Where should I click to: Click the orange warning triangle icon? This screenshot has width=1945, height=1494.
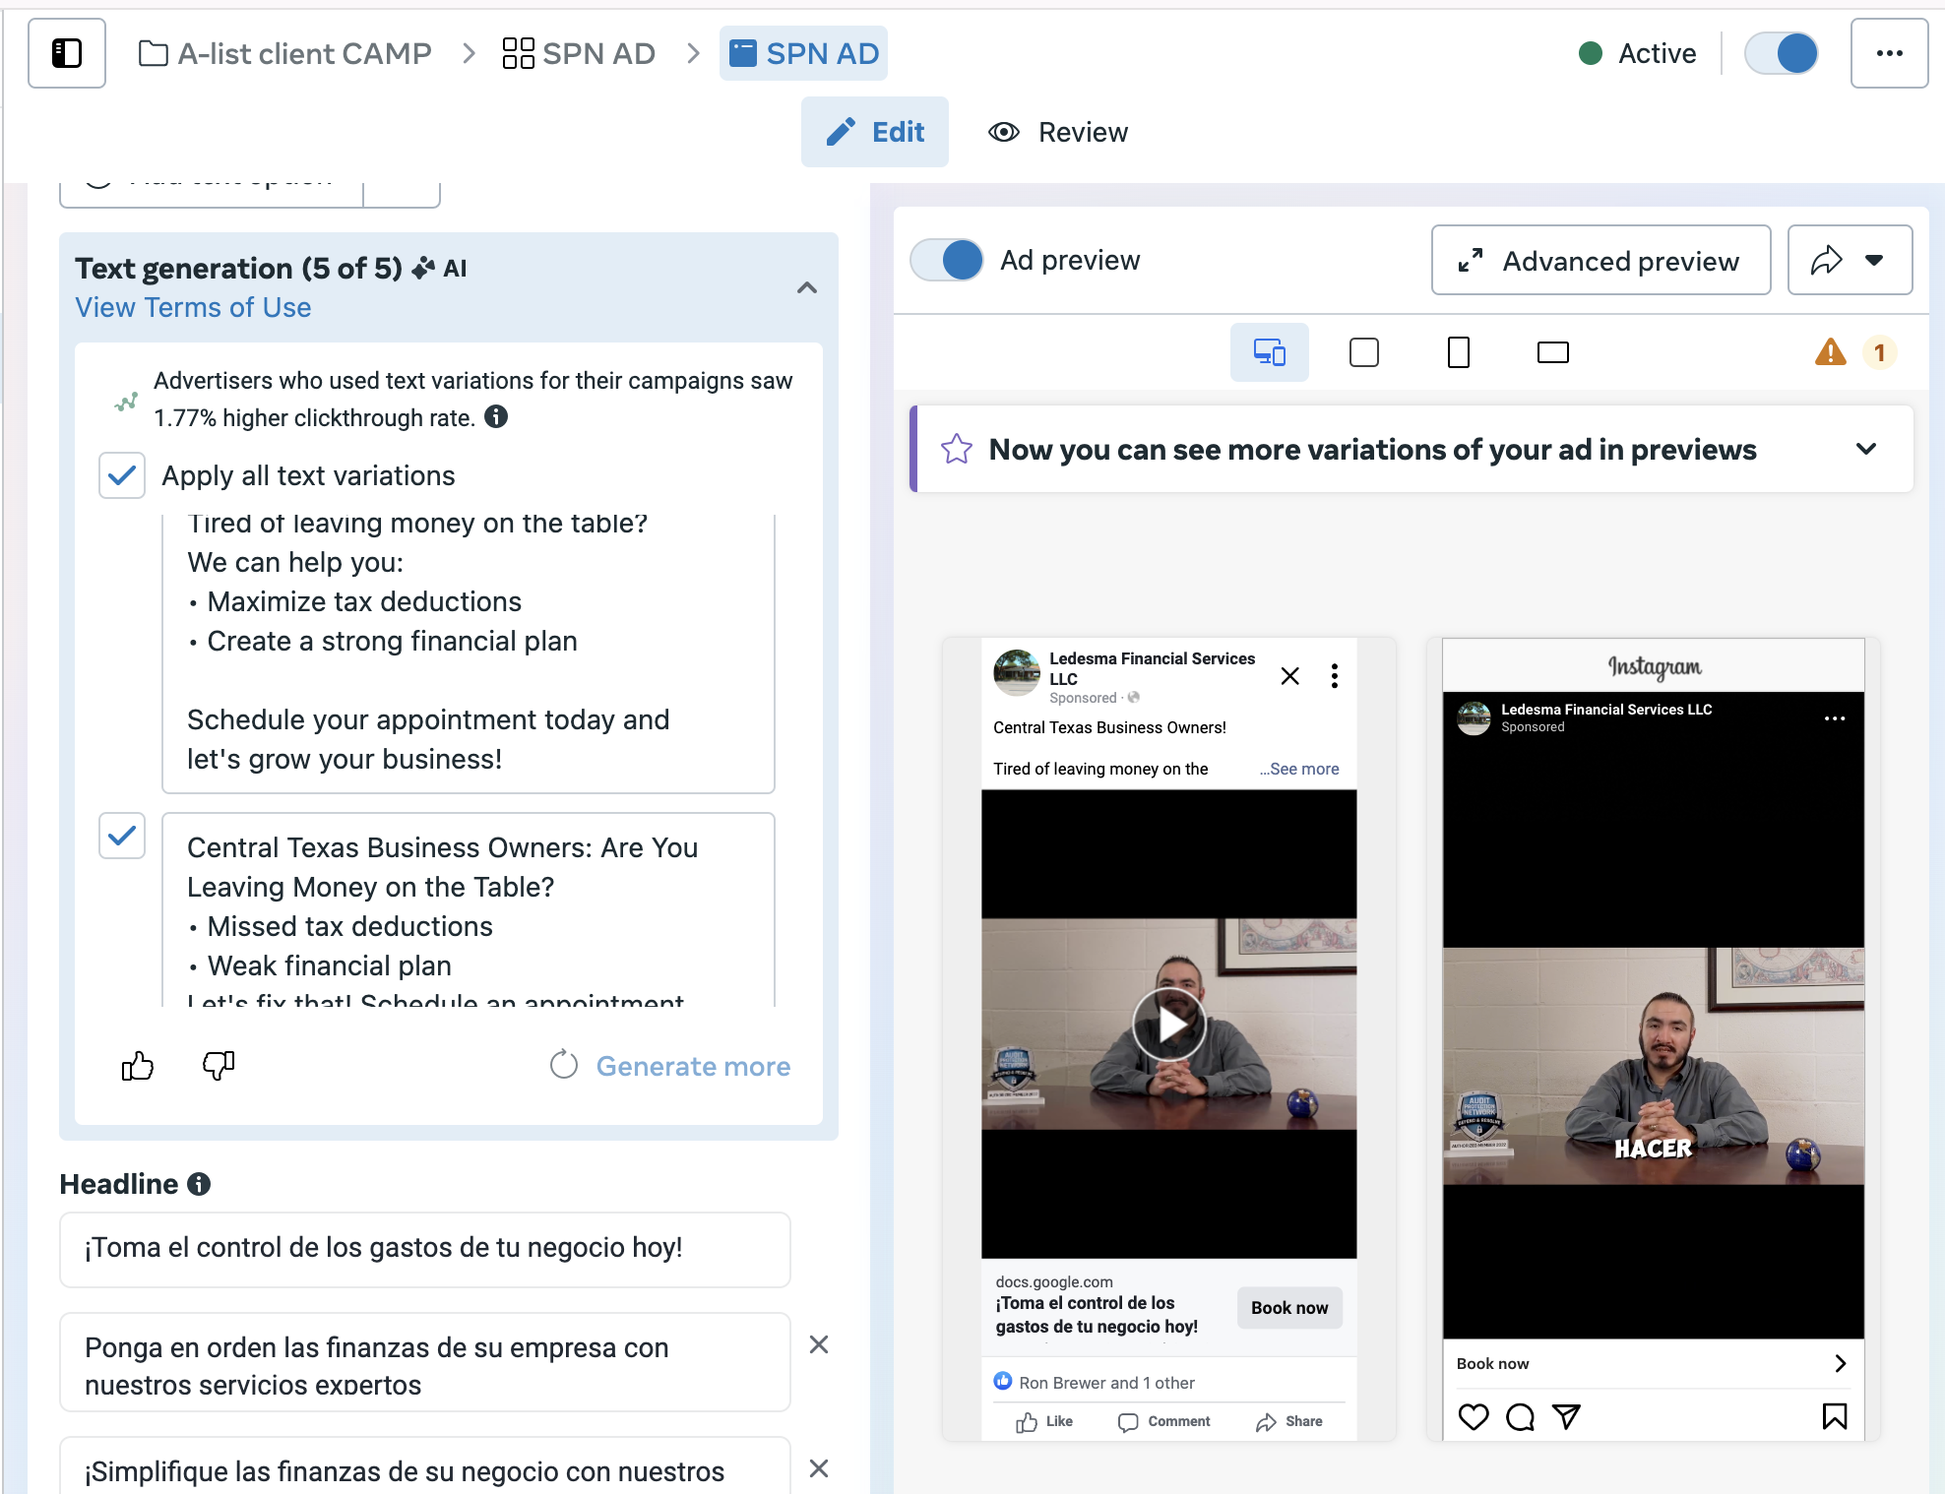point(1830,352)
